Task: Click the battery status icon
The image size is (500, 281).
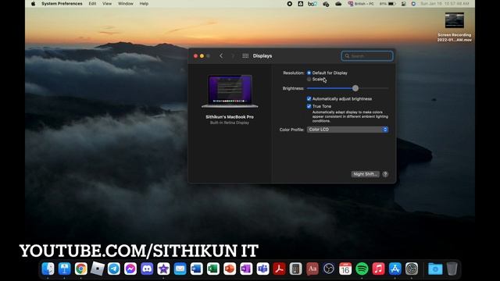Action: click(x=392, y=3)
